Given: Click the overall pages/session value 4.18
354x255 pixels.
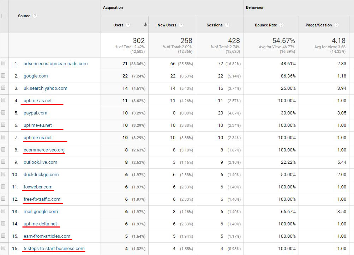Looking at the screenshot, I should click(x=338, y=41).
